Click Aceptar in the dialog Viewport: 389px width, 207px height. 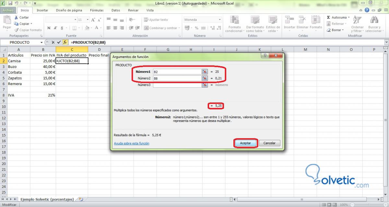(x=245, y=143)
